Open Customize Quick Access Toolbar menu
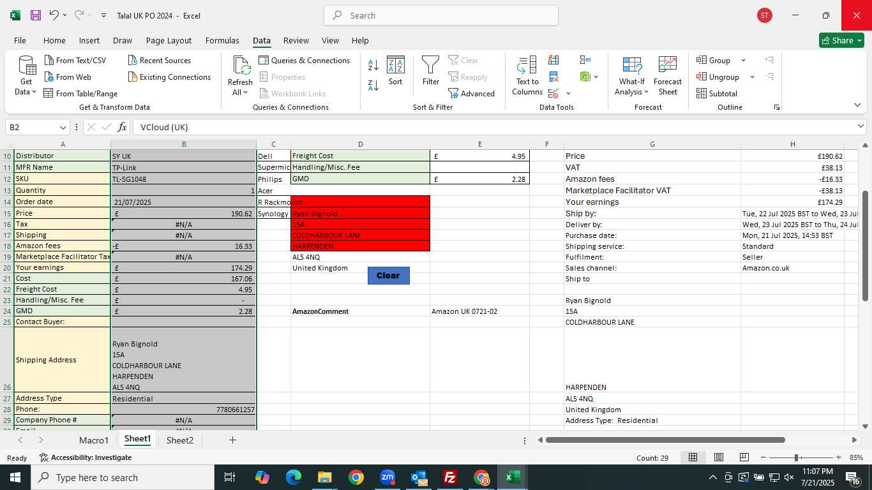Viewport: 872px width, 490px height. pos(103,15)
